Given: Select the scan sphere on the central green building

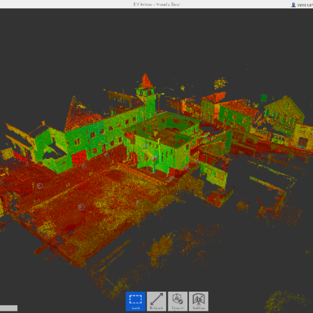Looking at the screenshot, I should (155, 156).
